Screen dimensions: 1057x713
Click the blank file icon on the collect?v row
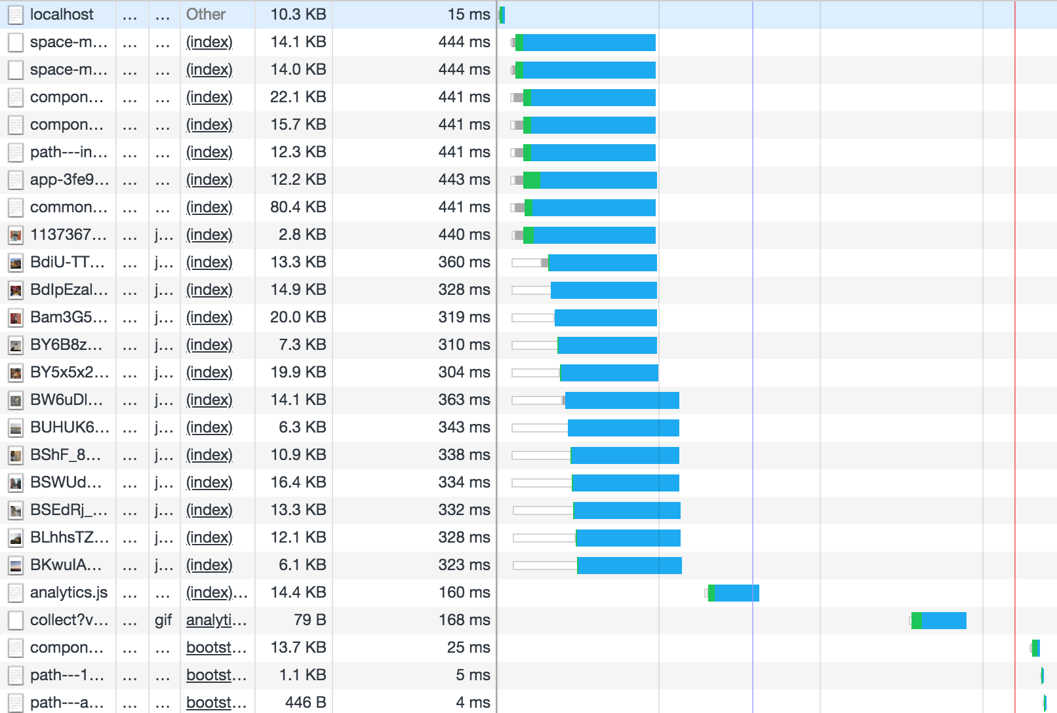[x=14, y=620]
